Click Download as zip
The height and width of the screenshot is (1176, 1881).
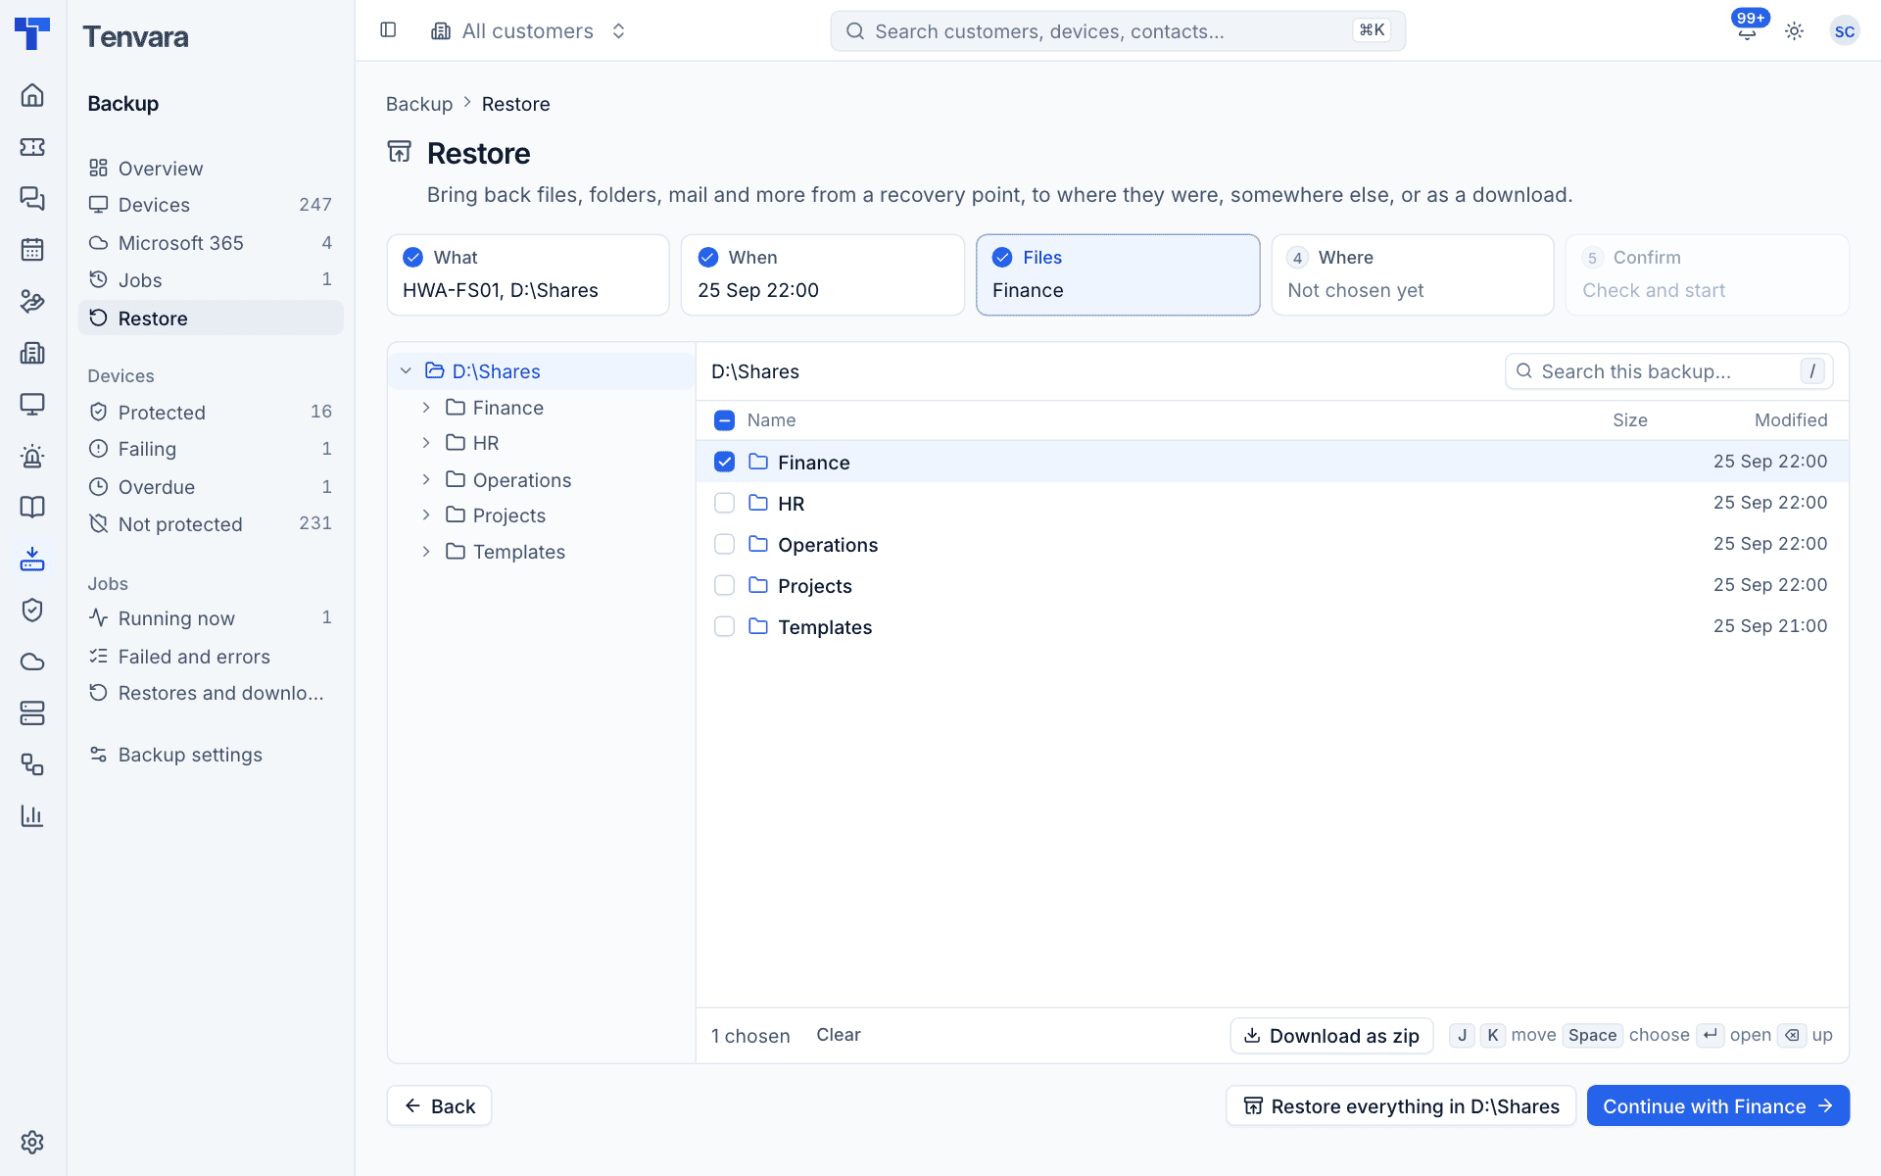coord(1331,1036)
